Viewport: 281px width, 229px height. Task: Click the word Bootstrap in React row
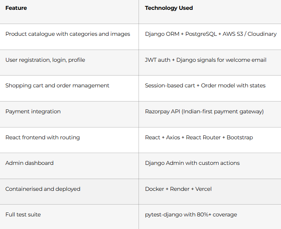(240, 137)
